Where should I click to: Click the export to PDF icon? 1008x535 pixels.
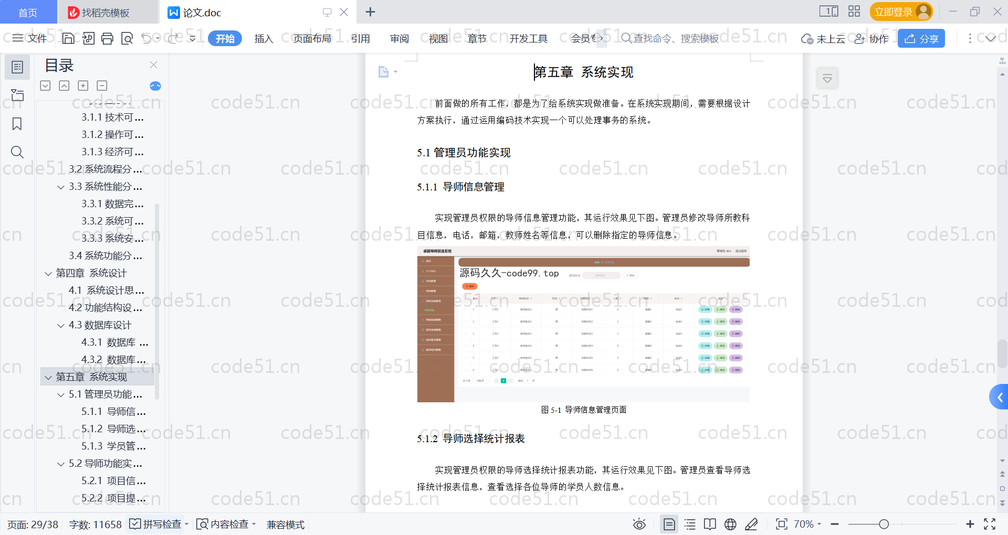click(88, 38)
